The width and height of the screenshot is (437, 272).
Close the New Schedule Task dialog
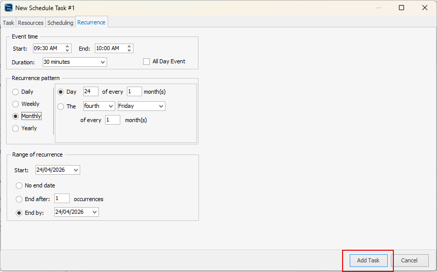[x=425, y=8]
